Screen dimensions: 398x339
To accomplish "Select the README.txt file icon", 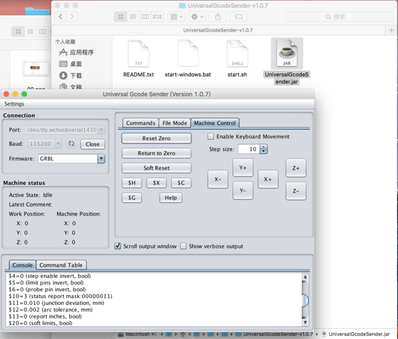I will pyautogui.click(x=139, y=53).
